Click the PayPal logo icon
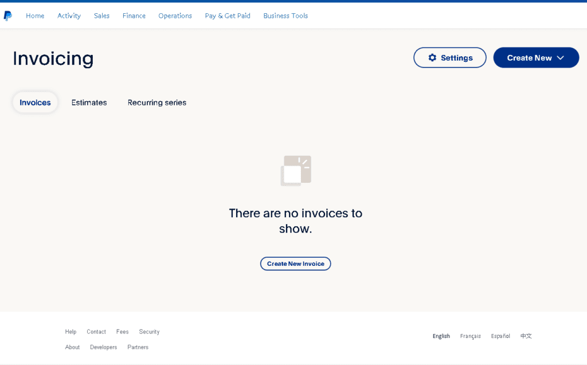The image size is (587, 365). pos(7,15)
